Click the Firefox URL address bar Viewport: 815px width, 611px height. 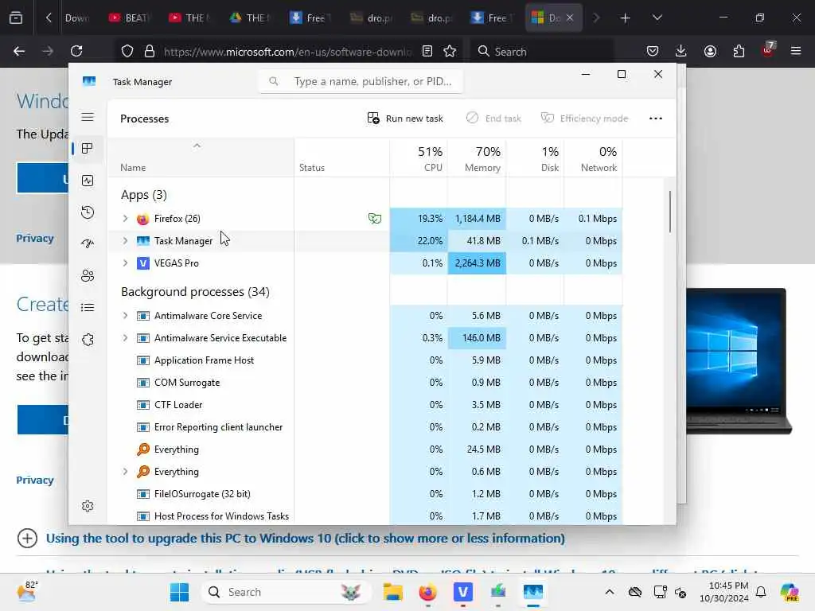[287, 52]
